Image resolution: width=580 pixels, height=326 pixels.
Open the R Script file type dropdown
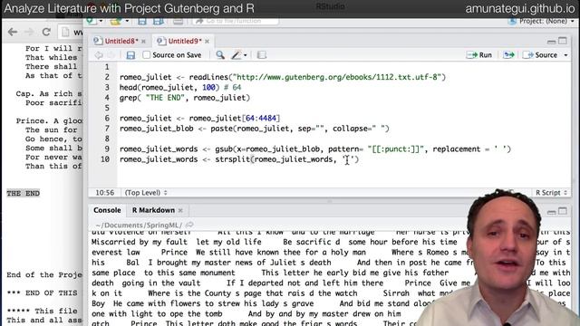click(551, 193)
